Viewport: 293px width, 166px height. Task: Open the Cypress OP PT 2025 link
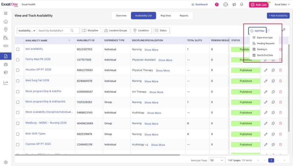38,144
